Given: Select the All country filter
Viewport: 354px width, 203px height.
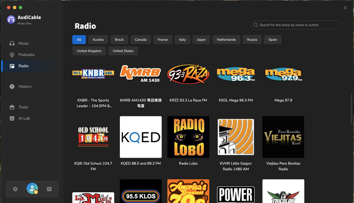Looking at the screenshot, I should coord(79,40).
